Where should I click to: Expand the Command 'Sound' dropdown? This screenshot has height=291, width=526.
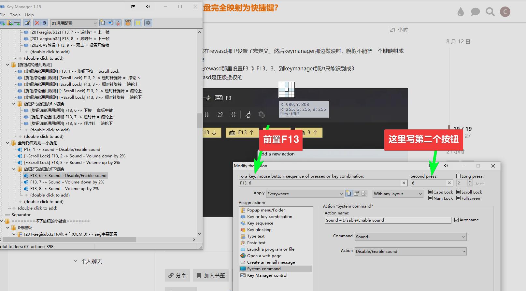point(463,237)
